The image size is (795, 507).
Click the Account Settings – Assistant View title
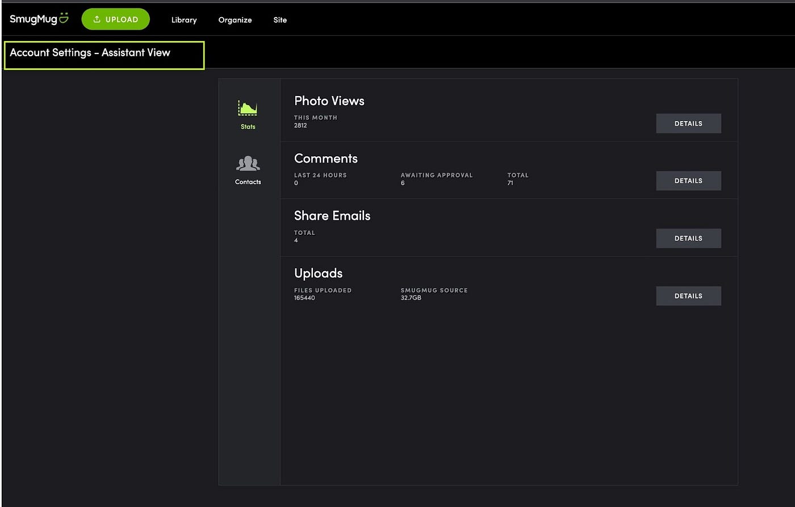click(90, 53)
